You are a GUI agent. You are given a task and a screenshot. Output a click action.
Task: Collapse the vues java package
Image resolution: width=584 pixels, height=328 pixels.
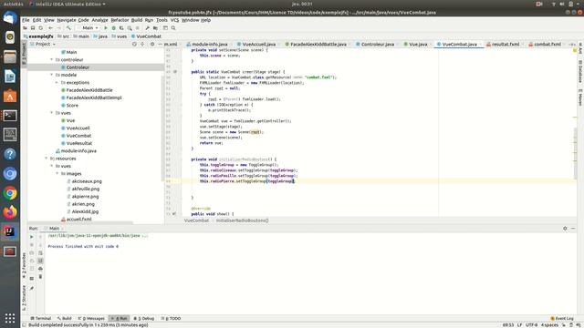point(52,113)
